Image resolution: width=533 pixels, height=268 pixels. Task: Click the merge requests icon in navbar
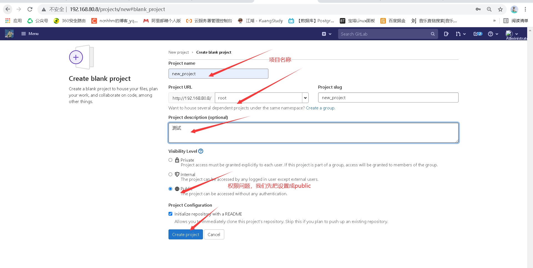point(458,34)
